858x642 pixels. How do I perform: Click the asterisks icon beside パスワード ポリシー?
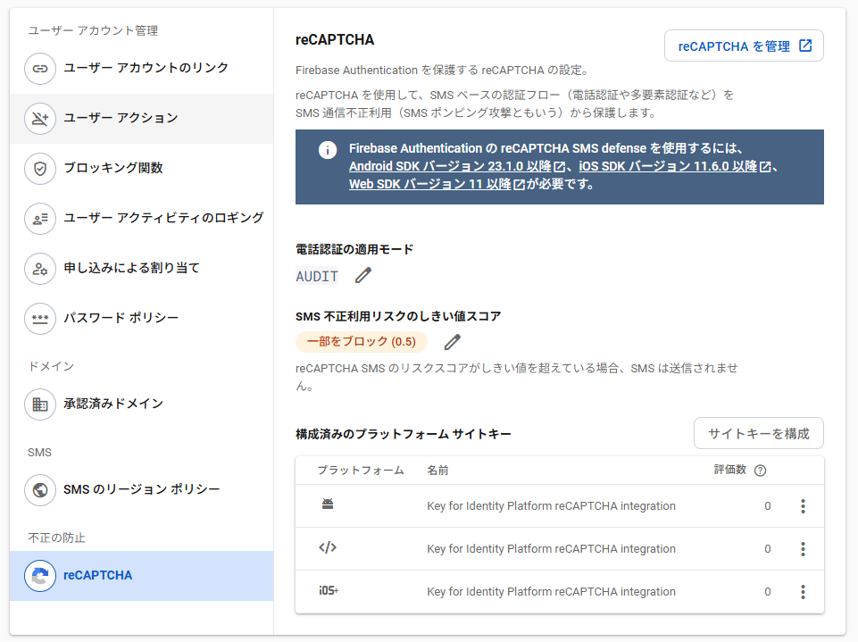[40, 319]
